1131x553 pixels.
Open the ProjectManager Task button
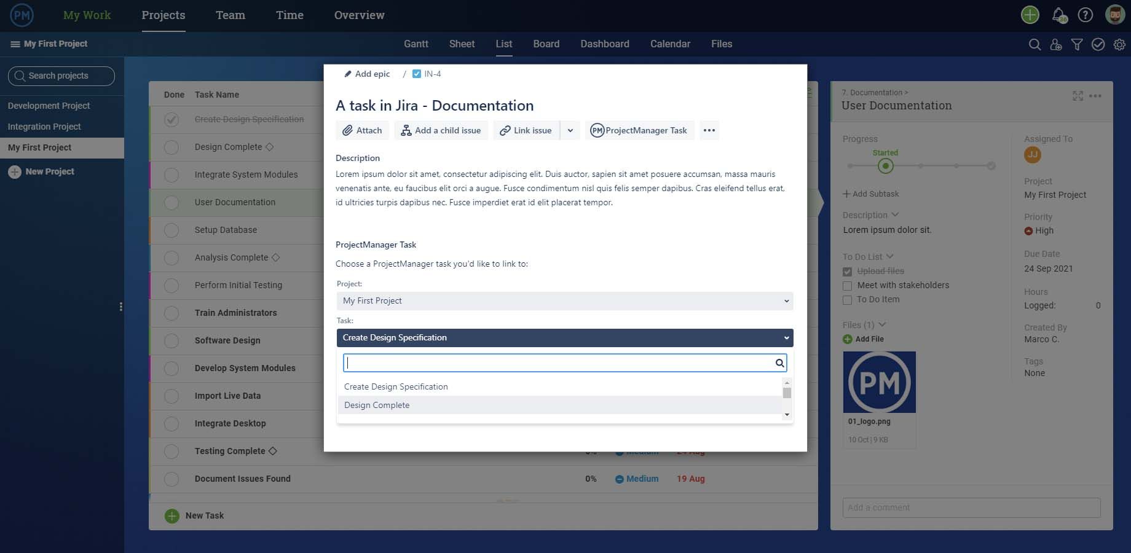(639, 130)
